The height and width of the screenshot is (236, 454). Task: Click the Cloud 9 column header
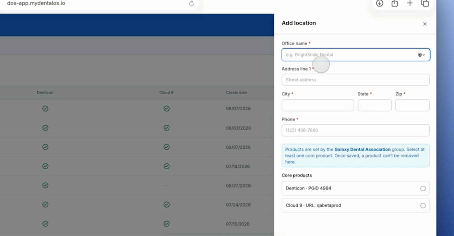pyautogui.click(x=166, y=93)
